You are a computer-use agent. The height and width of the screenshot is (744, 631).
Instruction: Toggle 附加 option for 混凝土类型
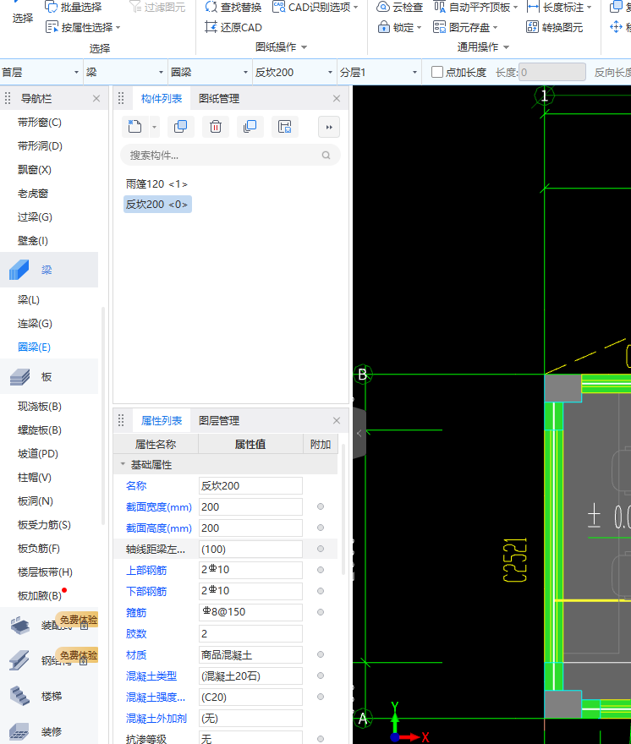[321, 676]
